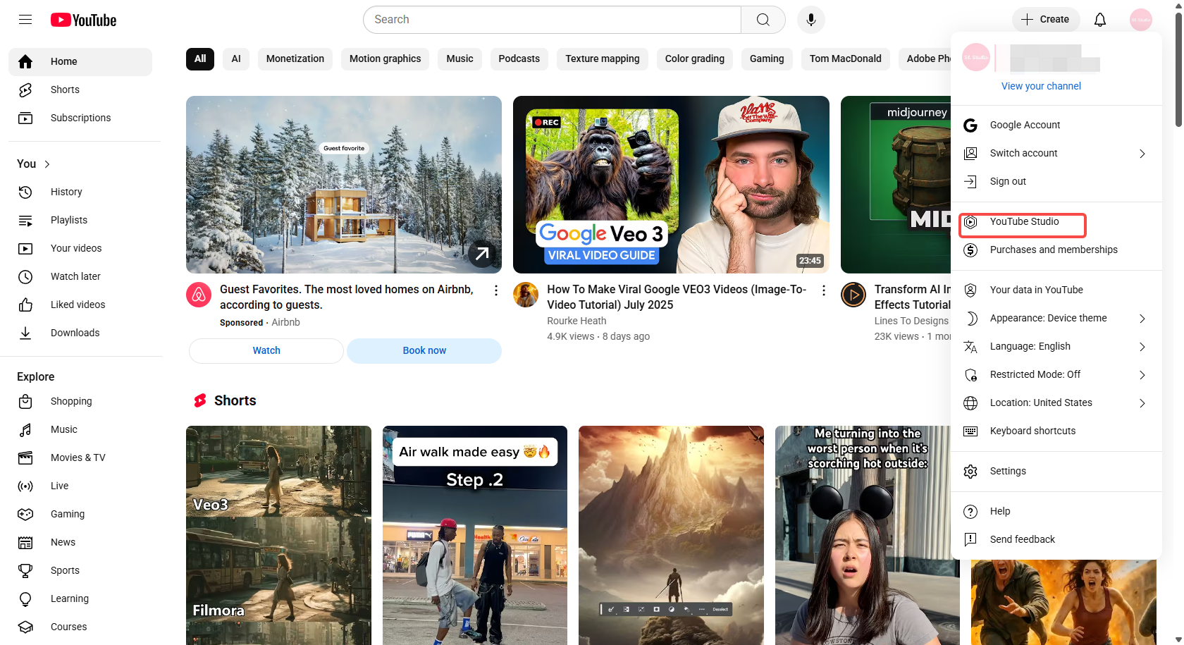
Task: Open Downloads in sidebar
Action: pyautogui.click(x=80, y=333)
